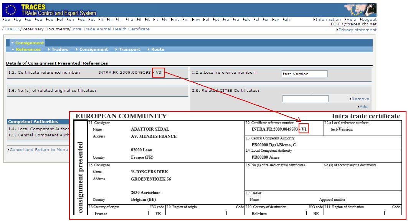Click the 'I.4. Local Competent Author' row
The width and height of the screenshot is (408, 222).
tap(38, 129)
